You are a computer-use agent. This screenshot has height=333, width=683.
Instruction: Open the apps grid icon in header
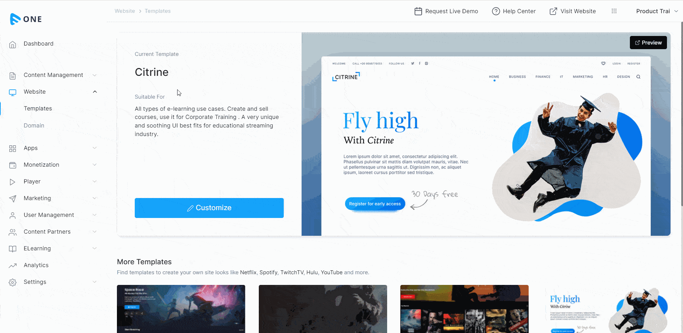click(x=614, y=11)
